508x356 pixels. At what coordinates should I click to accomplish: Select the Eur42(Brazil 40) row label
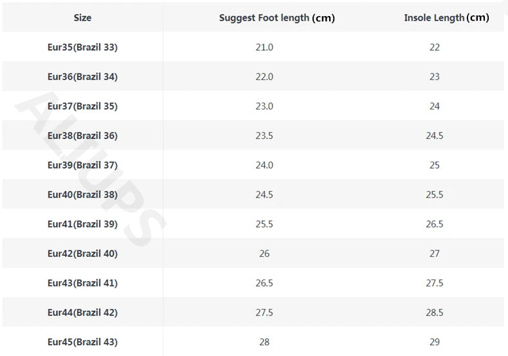tap(82, 254)
